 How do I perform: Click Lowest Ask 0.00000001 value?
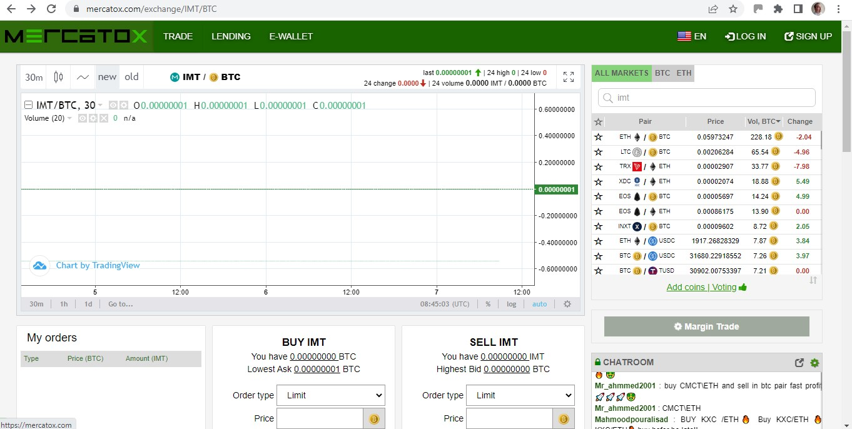317,369
